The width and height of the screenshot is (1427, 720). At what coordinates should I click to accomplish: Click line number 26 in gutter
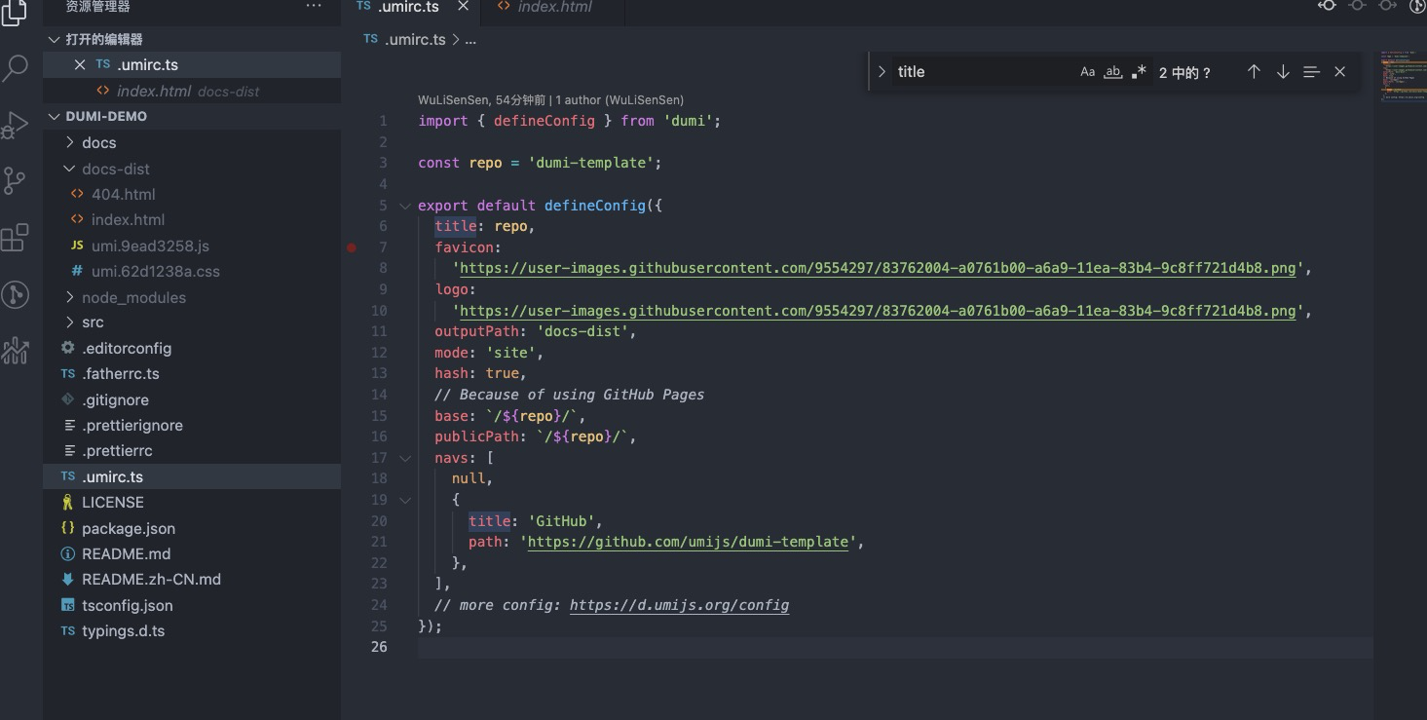379,647
